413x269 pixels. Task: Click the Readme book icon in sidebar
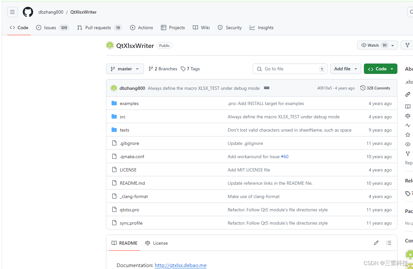408,106
